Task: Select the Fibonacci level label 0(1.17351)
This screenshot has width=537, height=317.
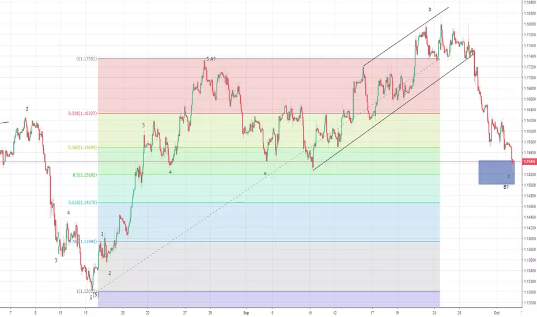Action: 86,59
